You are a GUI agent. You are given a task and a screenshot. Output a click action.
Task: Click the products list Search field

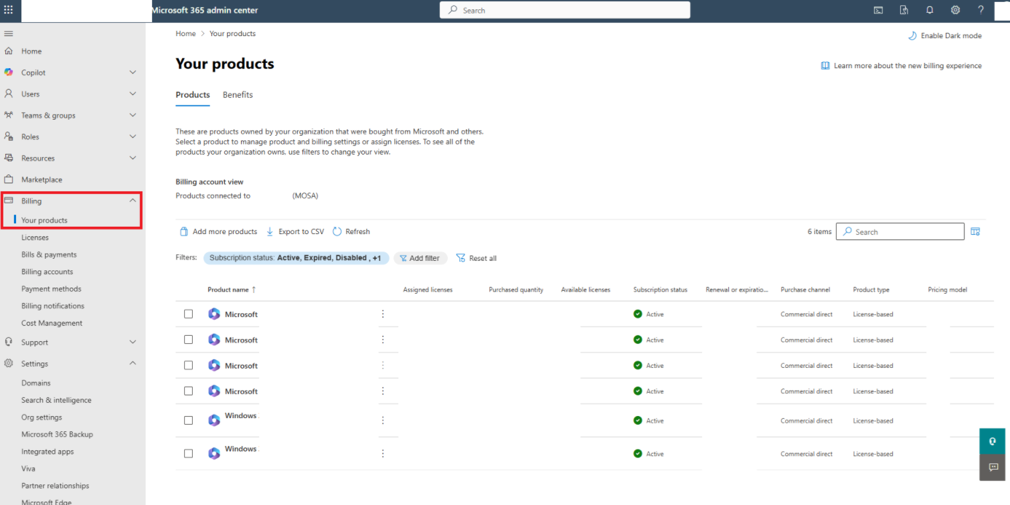pos(900,231)
